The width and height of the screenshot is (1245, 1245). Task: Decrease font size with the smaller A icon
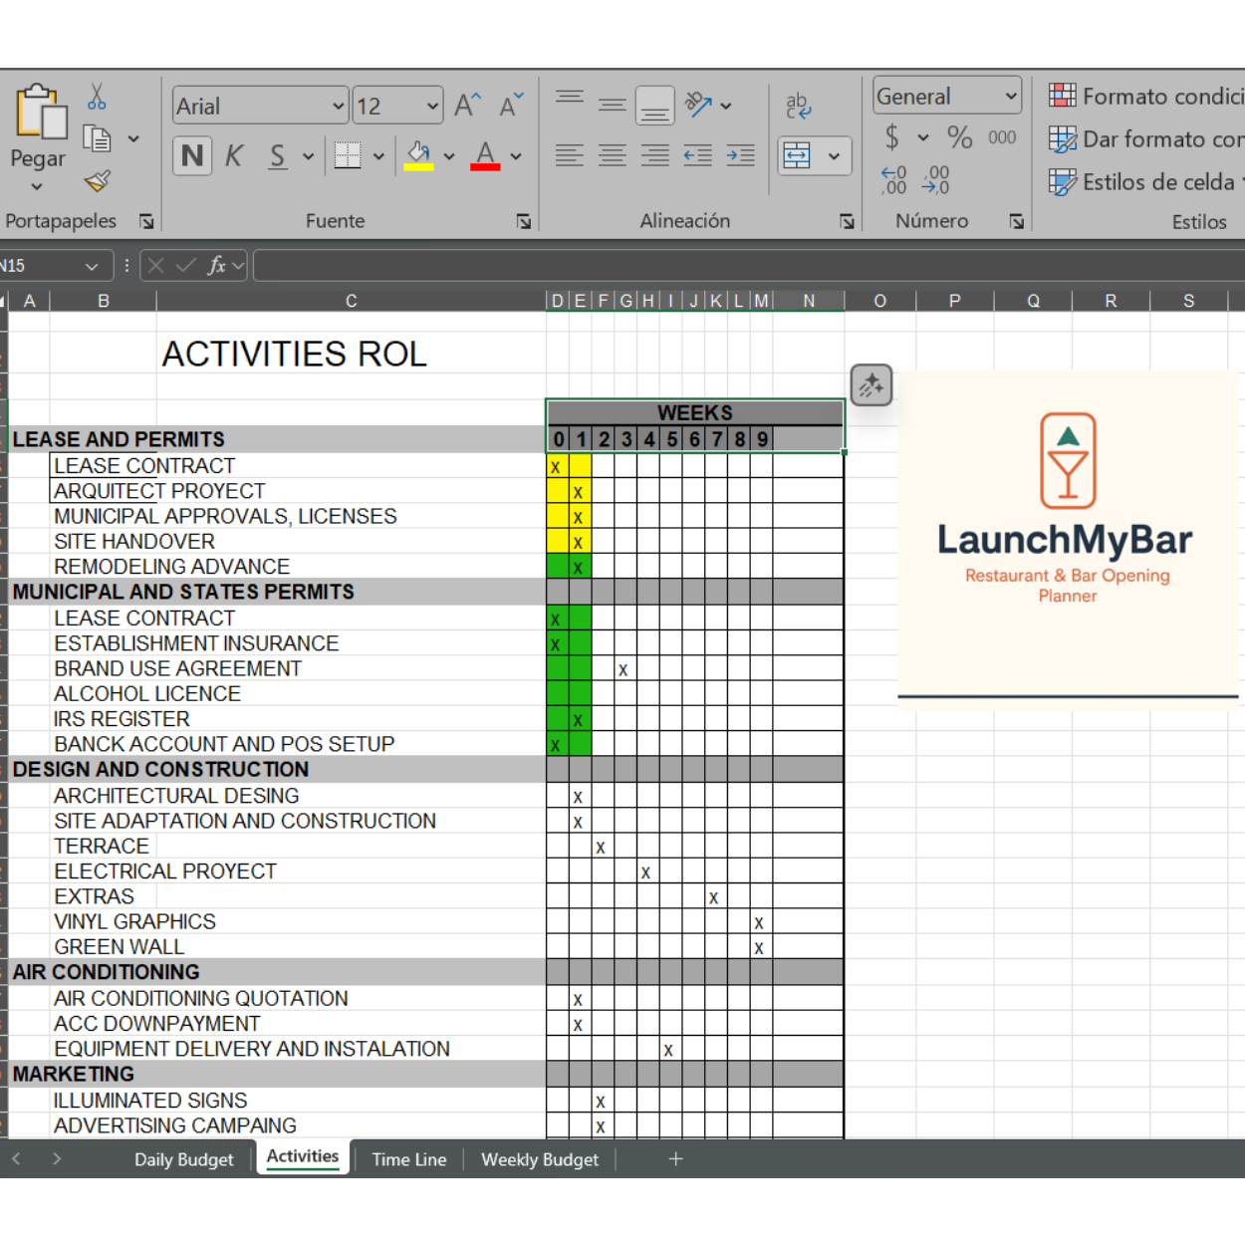[x=511, y=106]
